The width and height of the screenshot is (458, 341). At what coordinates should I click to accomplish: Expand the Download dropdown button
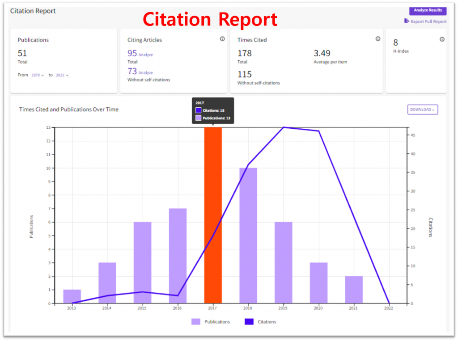point(422,109)
